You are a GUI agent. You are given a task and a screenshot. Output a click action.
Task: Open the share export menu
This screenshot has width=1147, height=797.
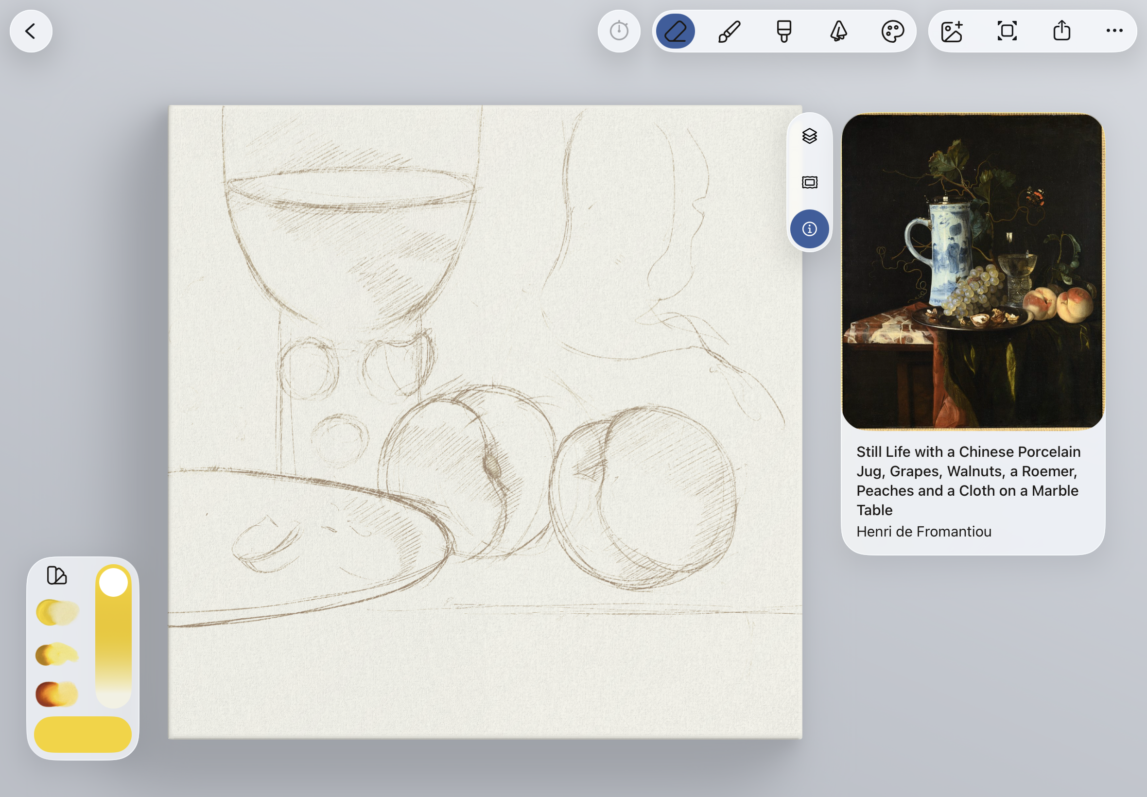[x=1061, y=31]
